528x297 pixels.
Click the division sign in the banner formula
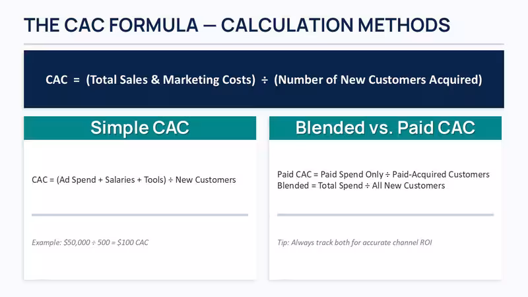[x=265, y=80]
